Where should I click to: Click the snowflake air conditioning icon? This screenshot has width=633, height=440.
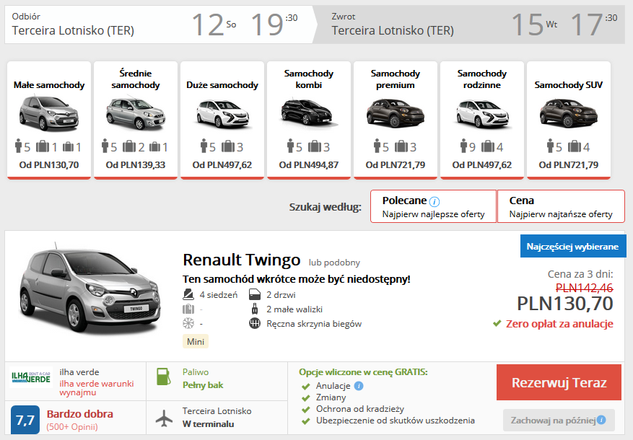tap(188, 323)
